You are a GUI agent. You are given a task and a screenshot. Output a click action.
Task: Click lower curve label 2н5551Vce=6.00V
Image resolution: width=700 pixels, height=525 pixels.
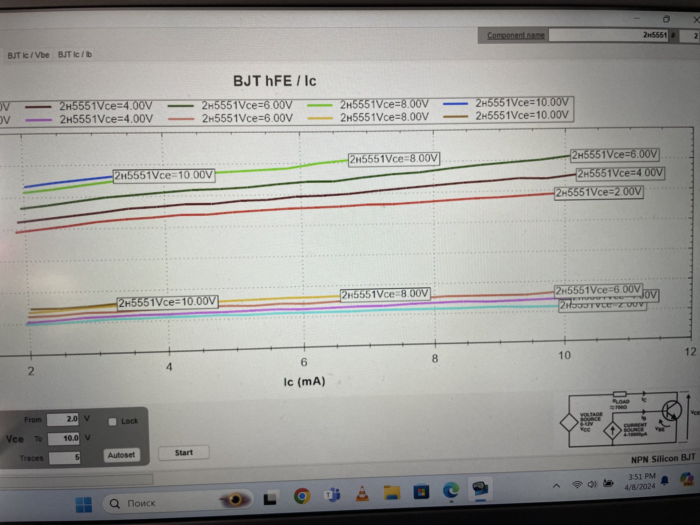click(598, 290)
